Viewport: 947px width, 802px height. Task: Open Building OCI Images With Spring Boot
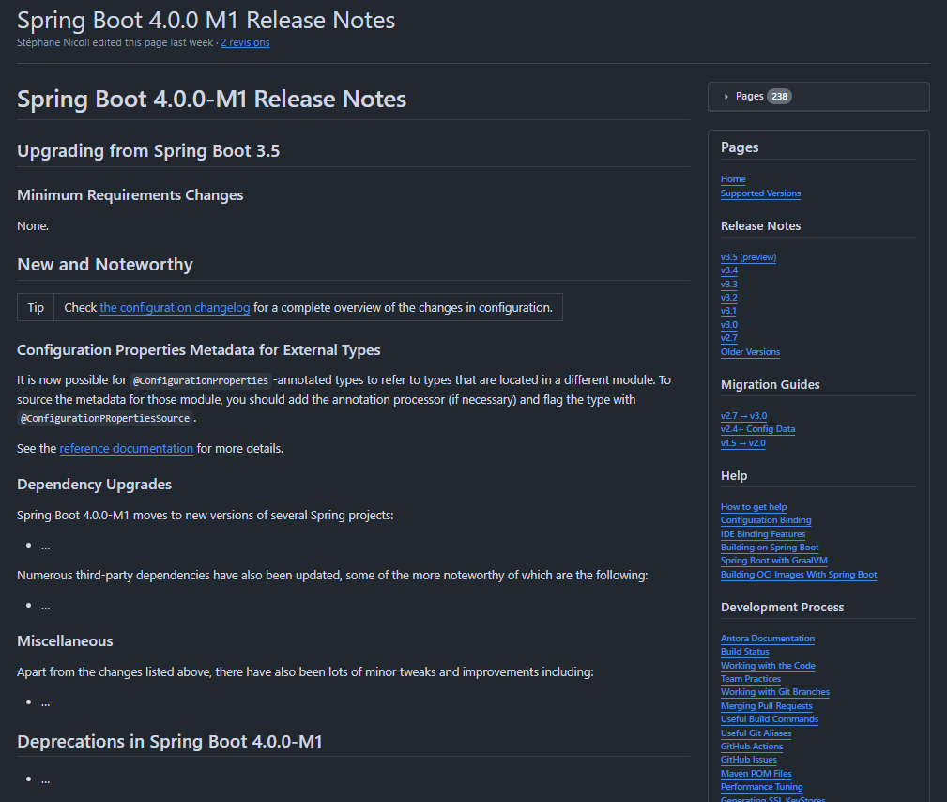pyautogui.click(x=799, y=574)
